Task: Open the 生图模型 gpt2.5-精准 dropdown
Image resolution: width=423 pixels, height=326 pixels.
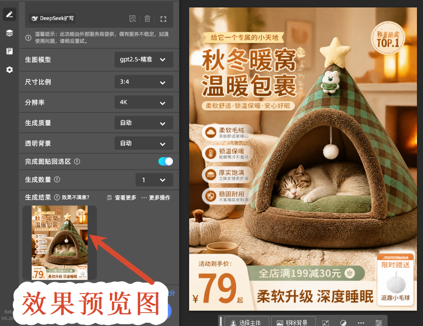Action: 144,60
